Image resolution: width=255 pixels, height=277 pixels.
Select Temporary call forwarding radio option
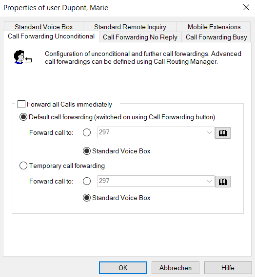tap(23, 166)
